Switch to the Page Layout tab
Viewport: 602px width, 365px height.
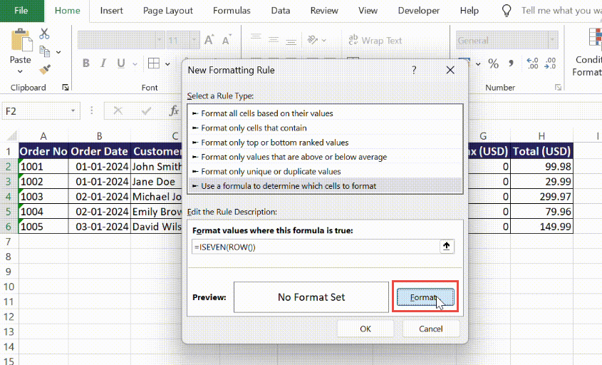coord(168,11)
